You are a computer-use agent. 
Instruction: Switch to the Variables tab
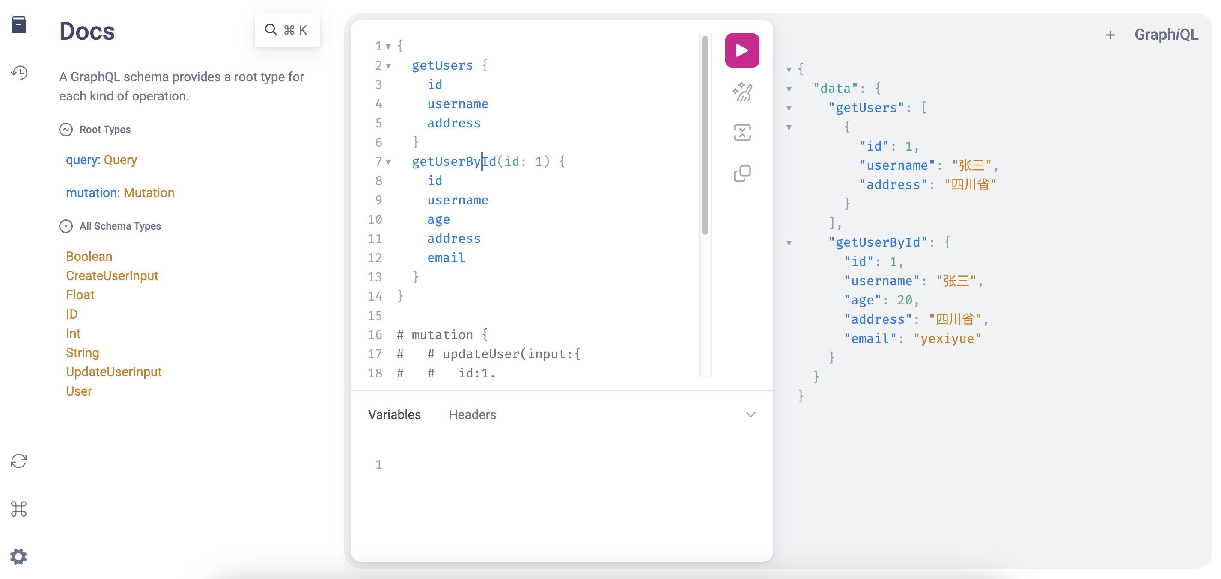tap(394, 414)
